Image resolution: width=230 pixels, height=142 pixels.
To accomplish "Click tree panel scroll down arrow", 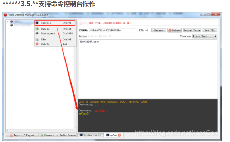I will click(75, 127).
